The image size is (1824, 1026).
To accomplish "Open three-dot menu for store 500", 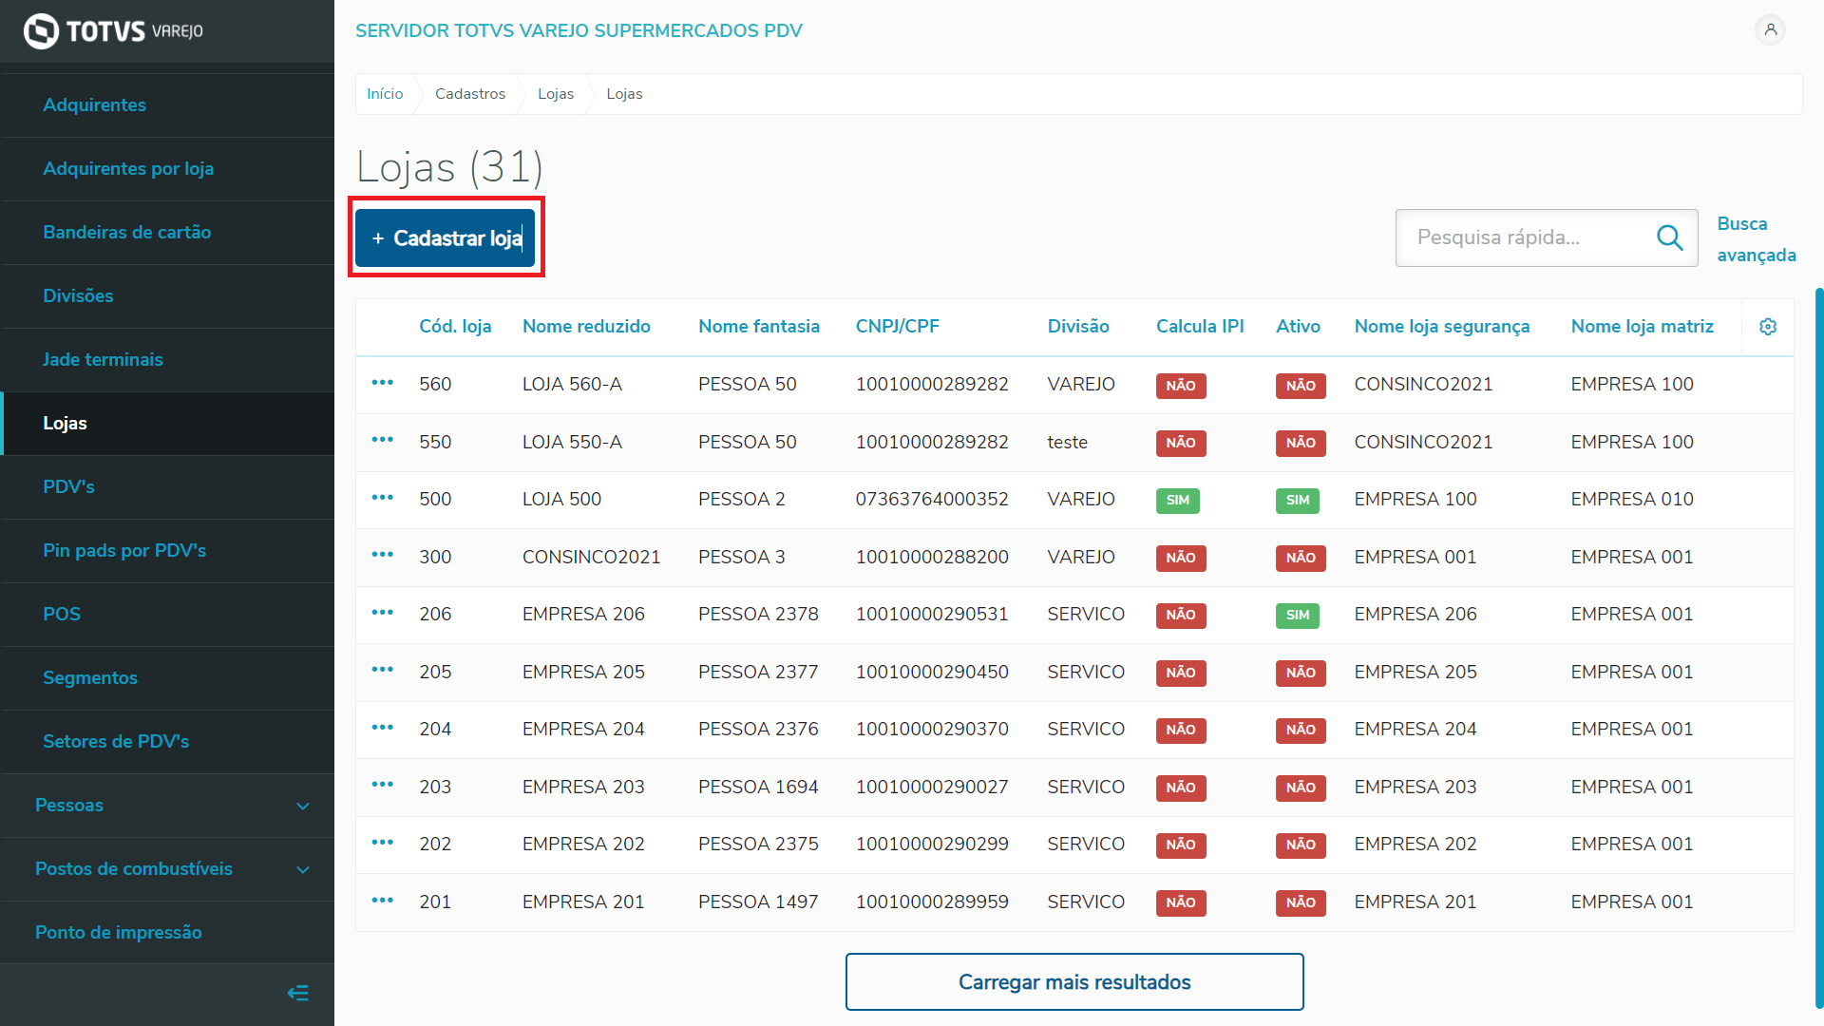I will pos(382,498).
